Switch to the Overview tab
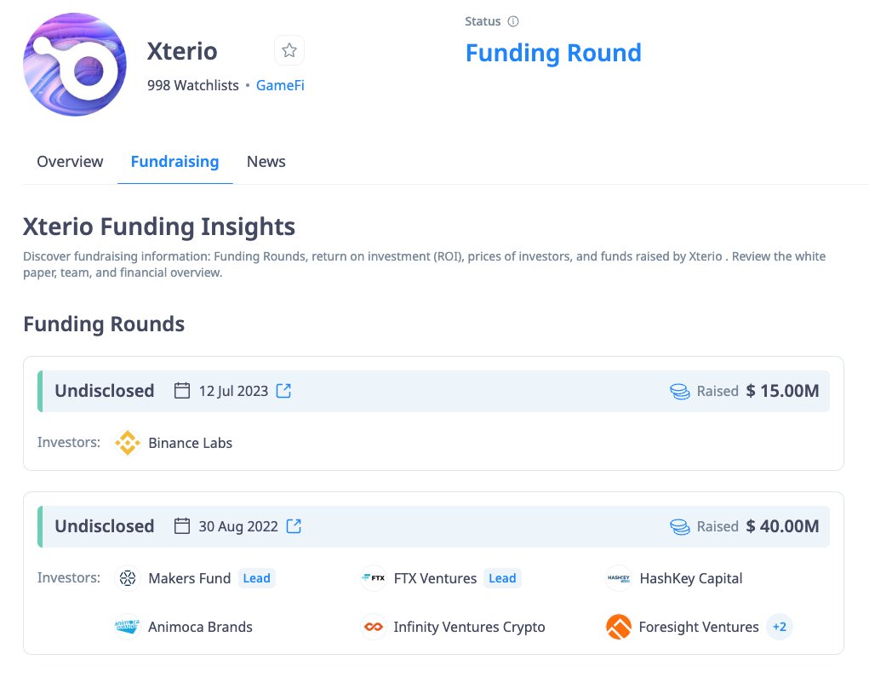Viewport: 869px width, 677px height. pos(70,162)
